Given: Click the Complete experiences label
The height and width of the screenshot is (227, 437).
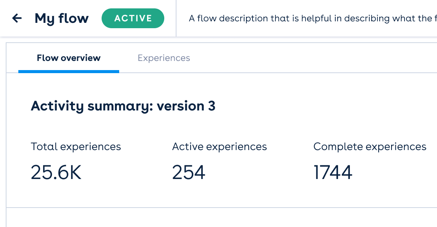Looking at the screenshot, I should click(x=370, y=147).
